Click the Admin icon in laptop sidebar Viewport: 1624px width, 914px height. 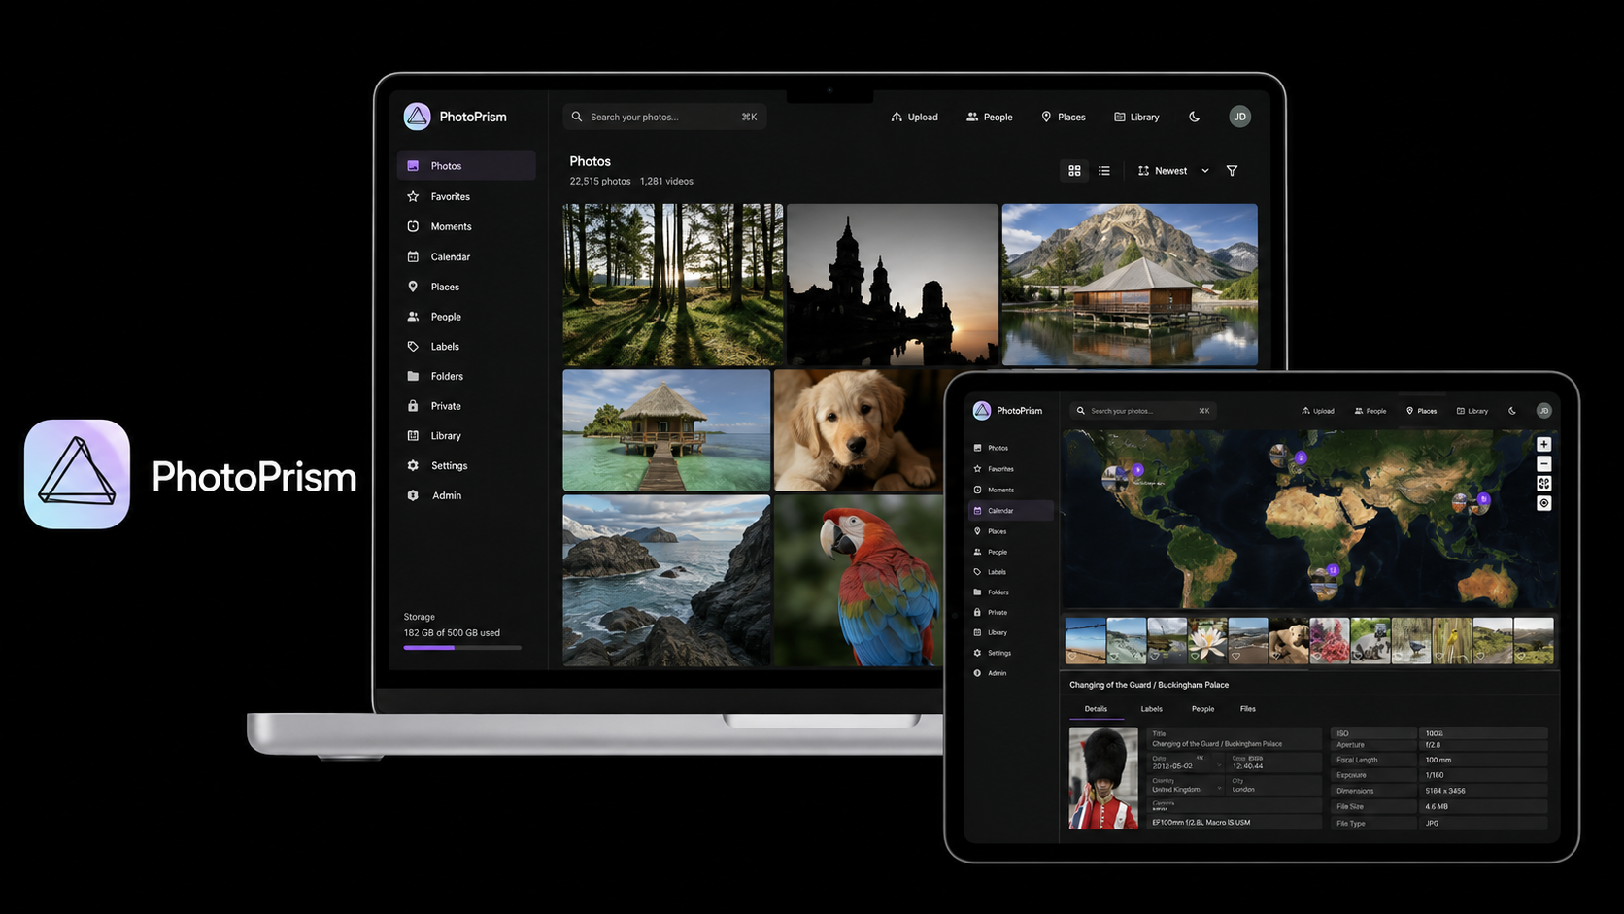click(413, 495)
